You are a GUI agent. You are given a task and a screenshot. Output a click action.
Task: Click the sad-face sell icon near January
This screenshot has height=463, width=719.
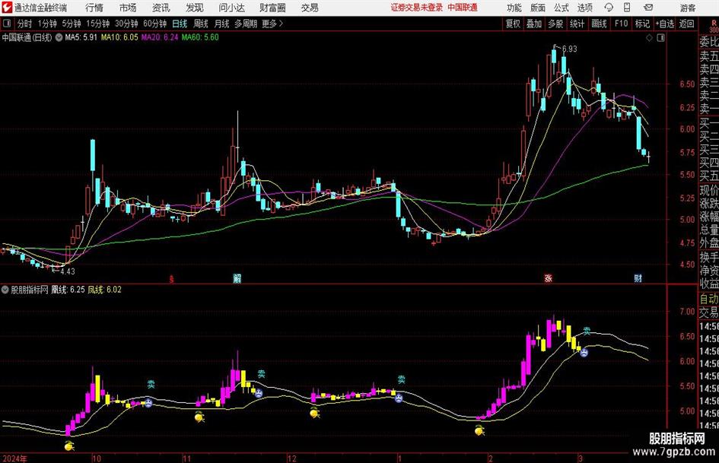click(x=399, y=398)
